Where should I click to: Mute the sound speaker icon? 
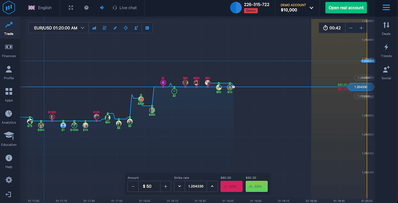coord(102,8)
